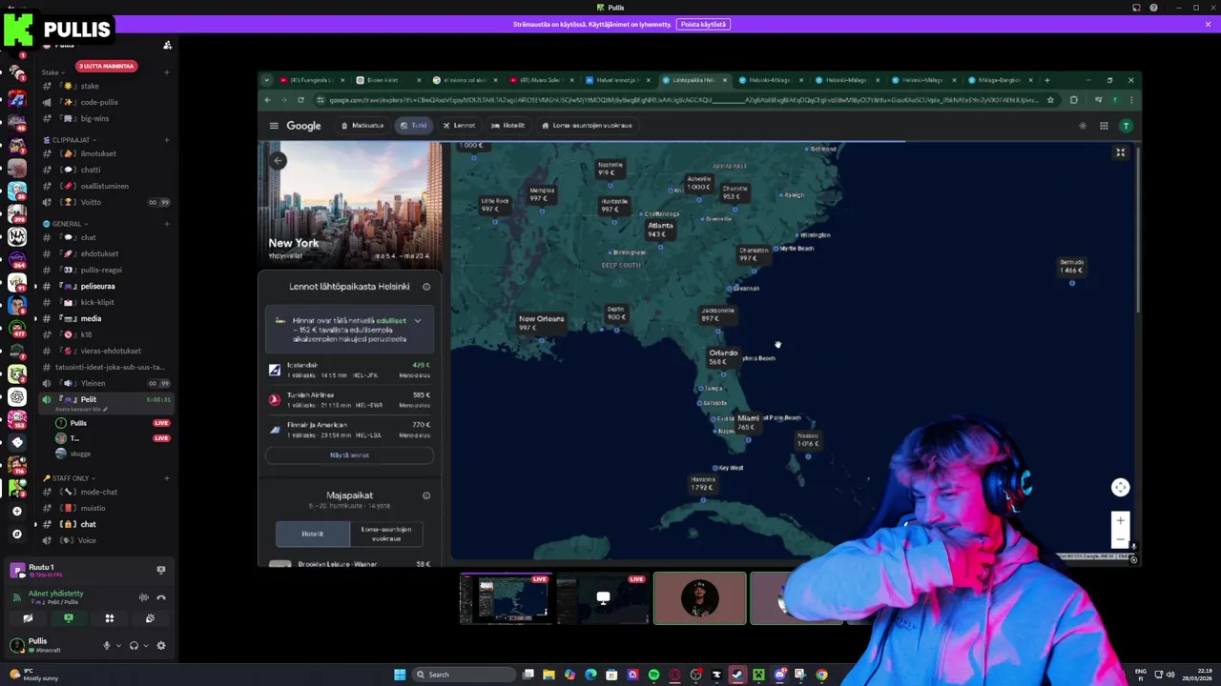Viewport: 1221px width, 686px height.
Task: Click the center-location button on the map
Action: pyautogui.click(x=1121, y=488)
